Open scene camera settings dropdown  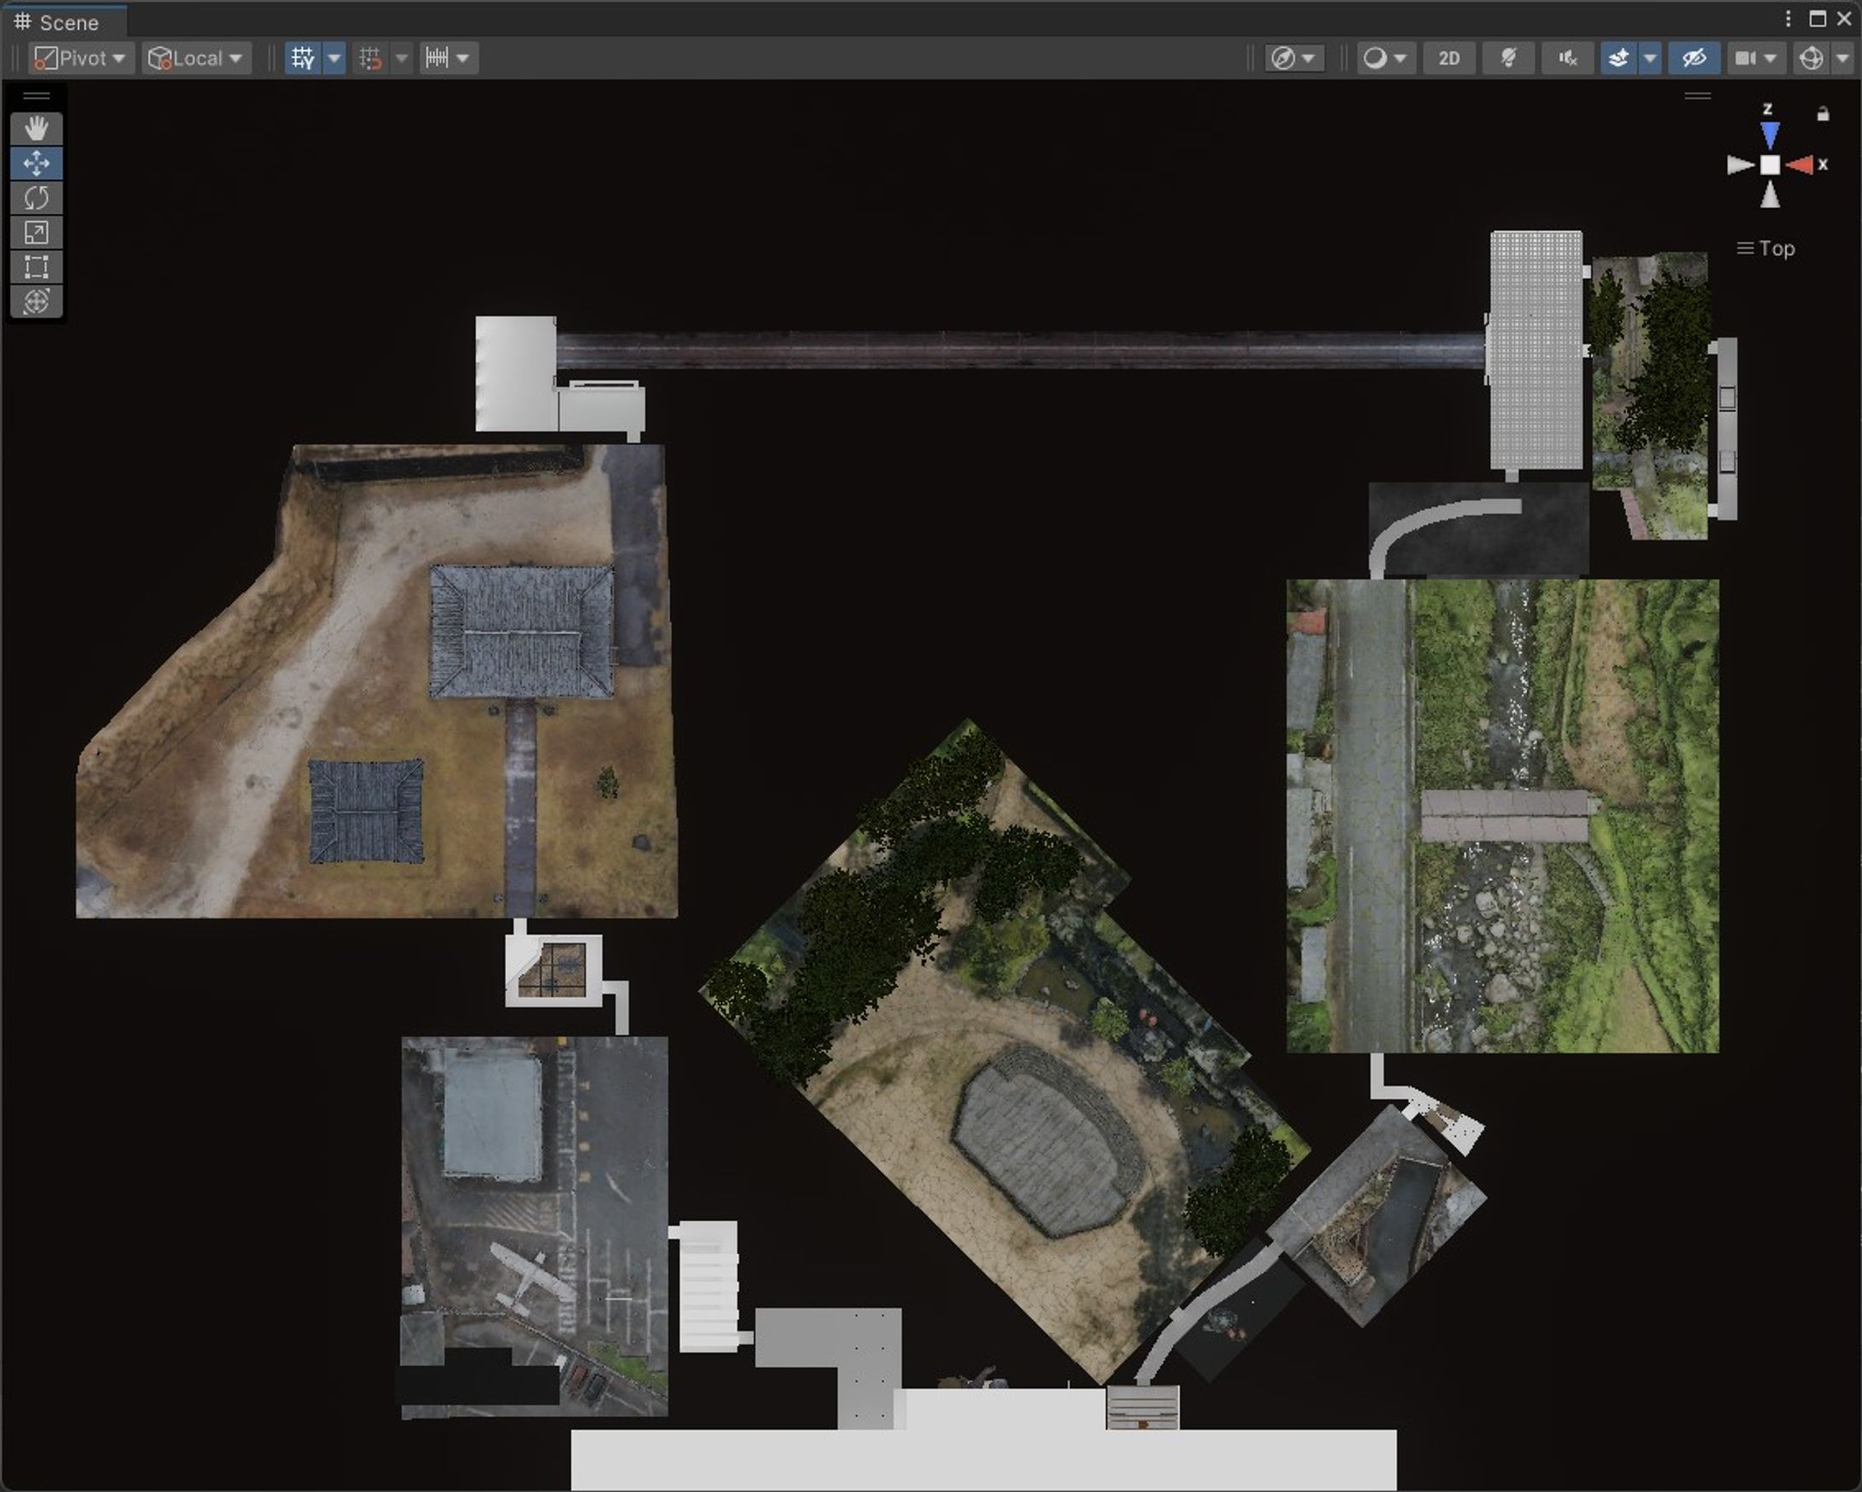tap(1755, 59)
